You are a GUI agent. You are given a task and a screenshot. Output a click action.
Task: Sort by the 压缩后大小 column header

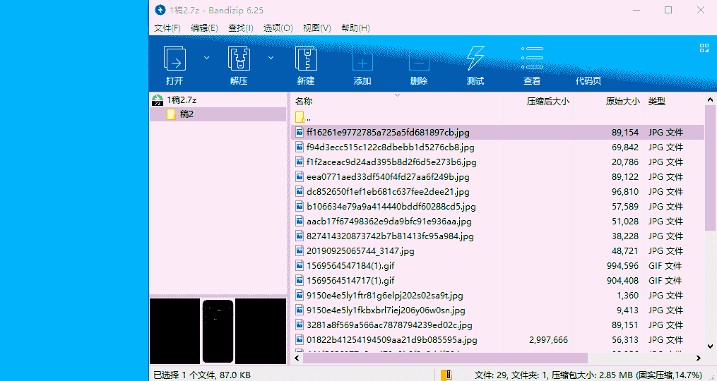(547, 102)
